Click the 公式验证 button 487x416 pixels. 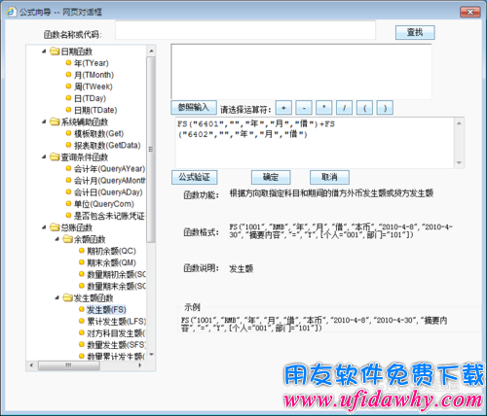point(194,177)
